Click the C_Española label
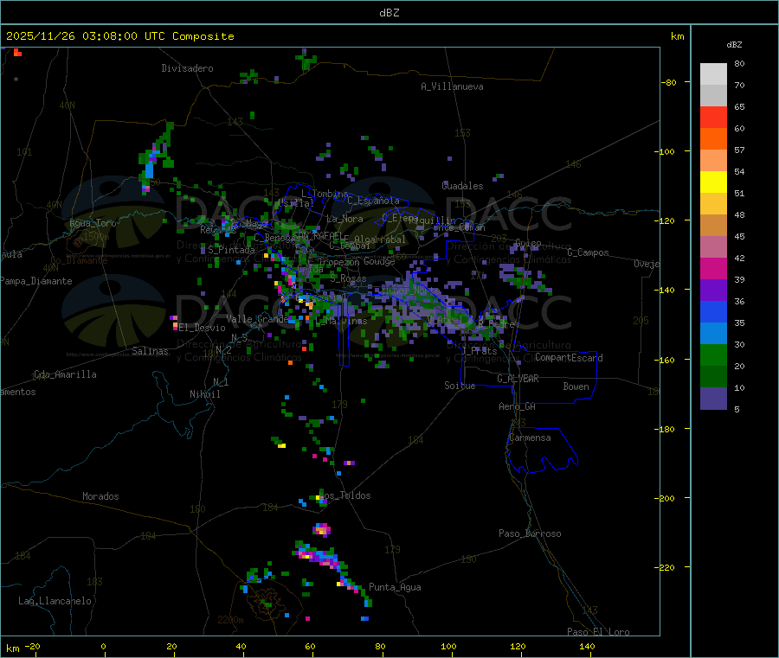The image size is (779, 658). pos(374,201)
